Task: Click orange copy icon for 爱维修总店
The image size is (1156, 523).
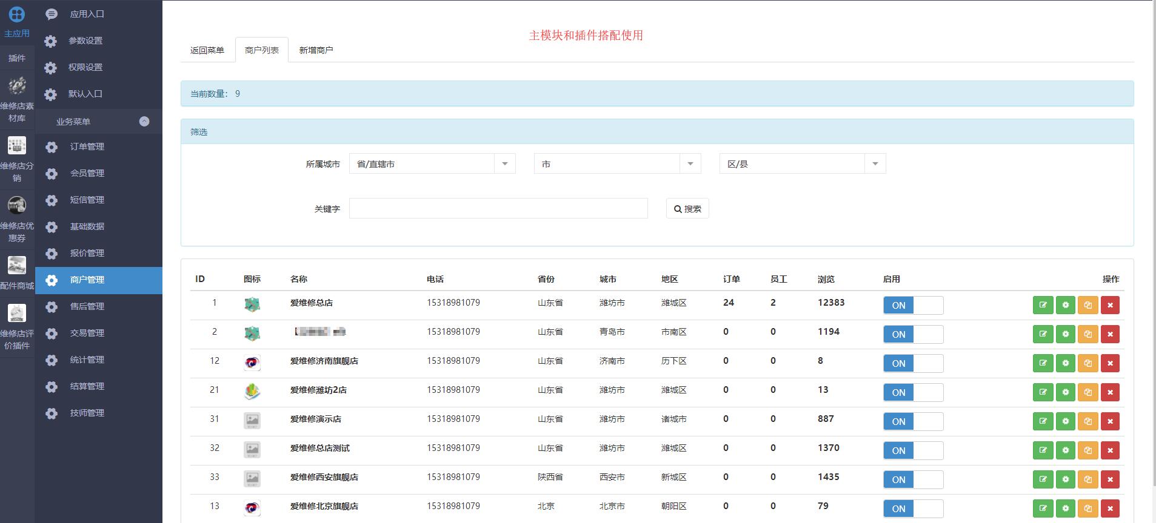Action: click(1088, 305)
